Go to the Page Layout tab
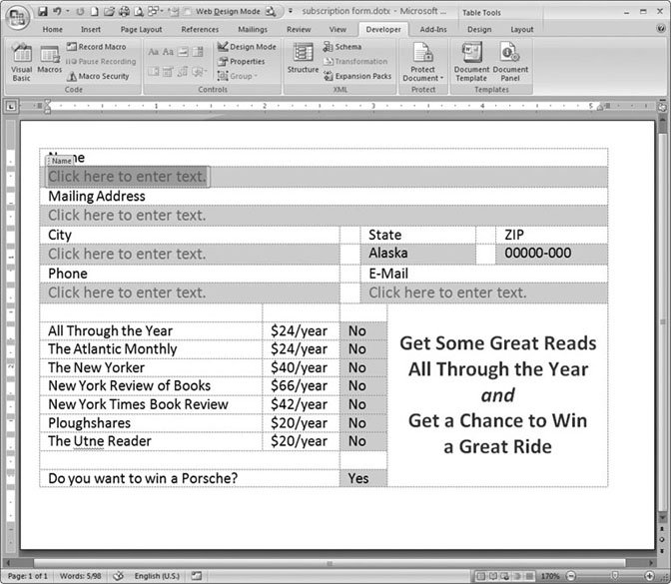 (141, 30)
